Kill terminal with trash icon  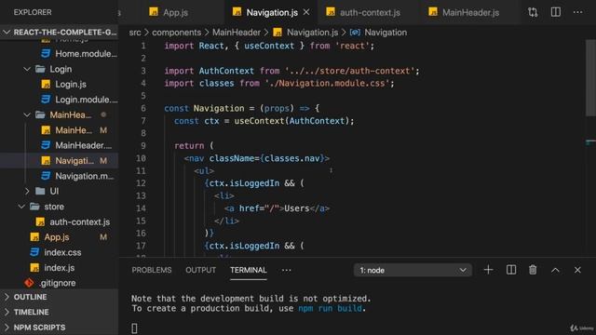(x=533, y=270)
